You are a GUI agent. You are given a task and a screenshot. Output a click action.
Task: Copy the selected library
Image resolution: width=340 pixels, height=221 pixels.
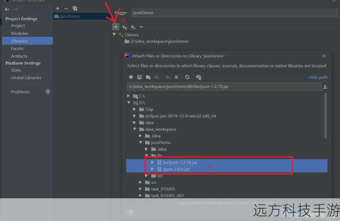click(x=75, y=8)
